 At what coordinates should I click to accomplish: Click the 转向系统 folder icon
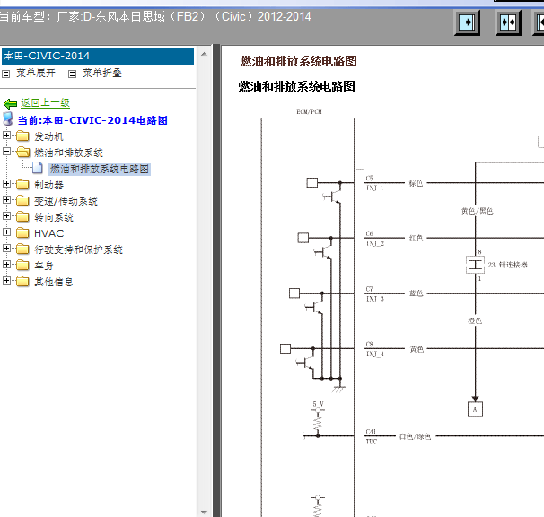pyautogui.click(x=22, y=216)
